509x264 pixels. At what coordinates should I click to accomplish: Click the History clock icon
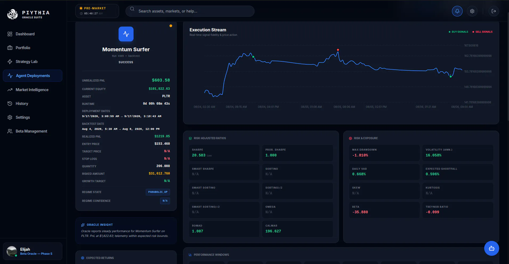[x=10, y=104]
